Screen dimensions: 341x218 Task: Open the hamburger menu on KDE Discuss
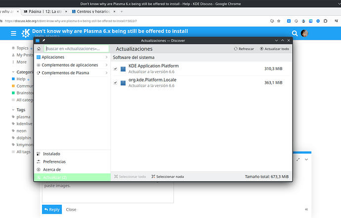coord(13,33)
